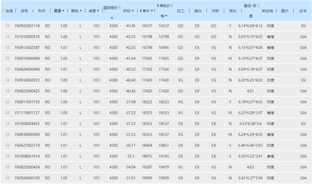Open the IGI certificate for F61008004435
Viewport: 312px width, 184px height.
[303, 124]
